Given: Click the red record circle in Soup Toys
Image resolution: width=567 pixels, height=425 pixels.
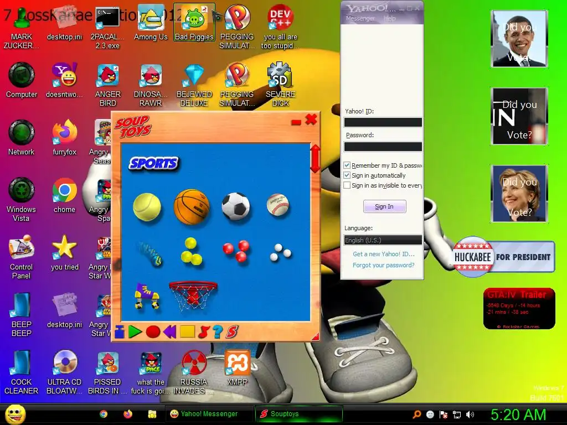Looking at the screenshot, I should (153, 332).
